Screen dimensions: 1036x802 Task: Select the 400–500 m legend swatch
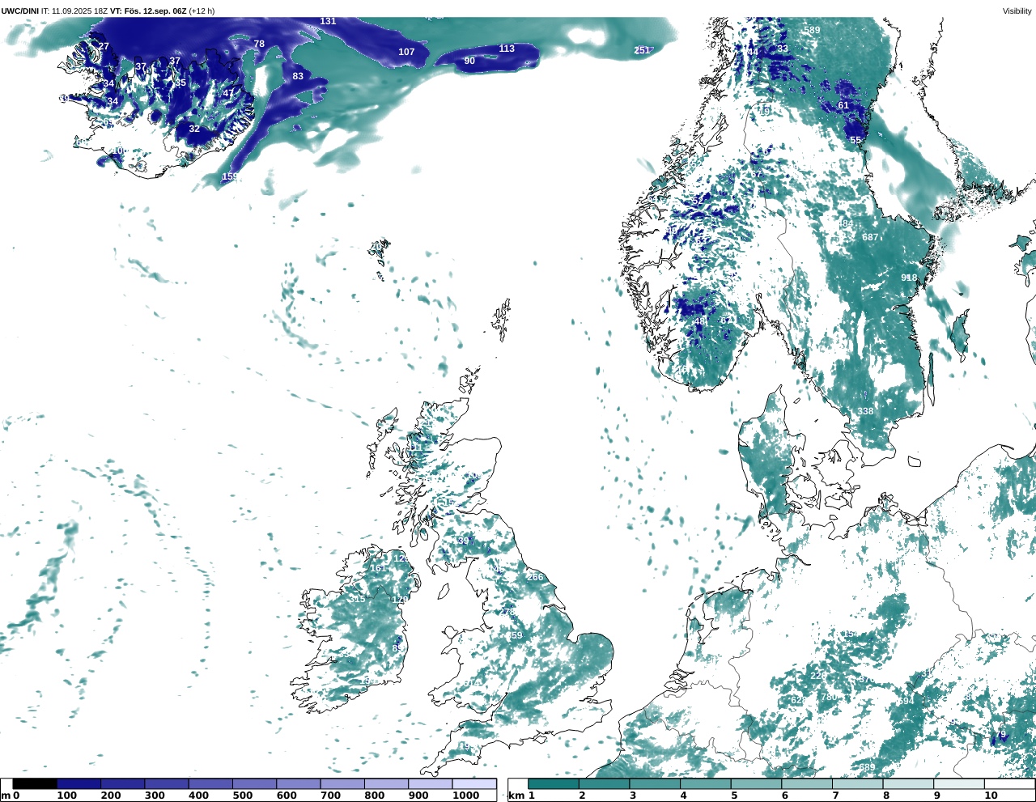pyautogui.click(x=210, y=783)
